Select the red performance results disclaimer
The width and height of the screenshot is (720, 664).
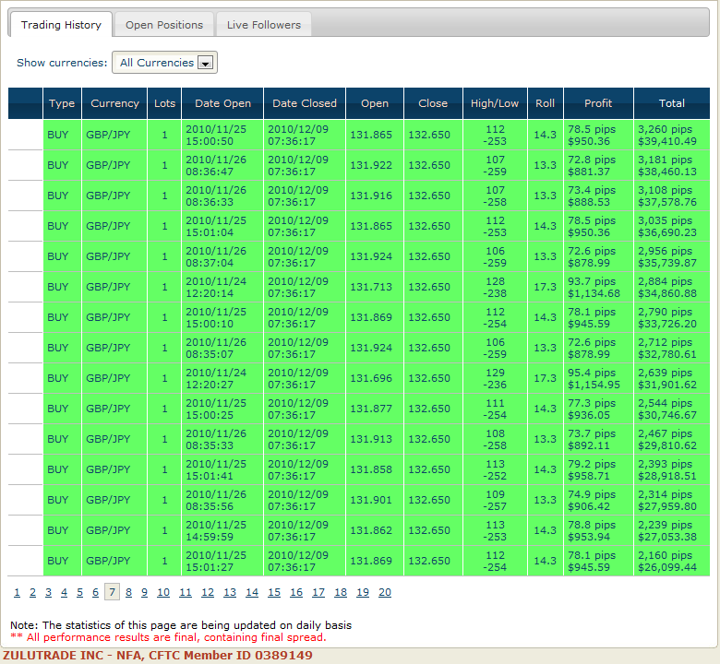[x=168, y=637]
